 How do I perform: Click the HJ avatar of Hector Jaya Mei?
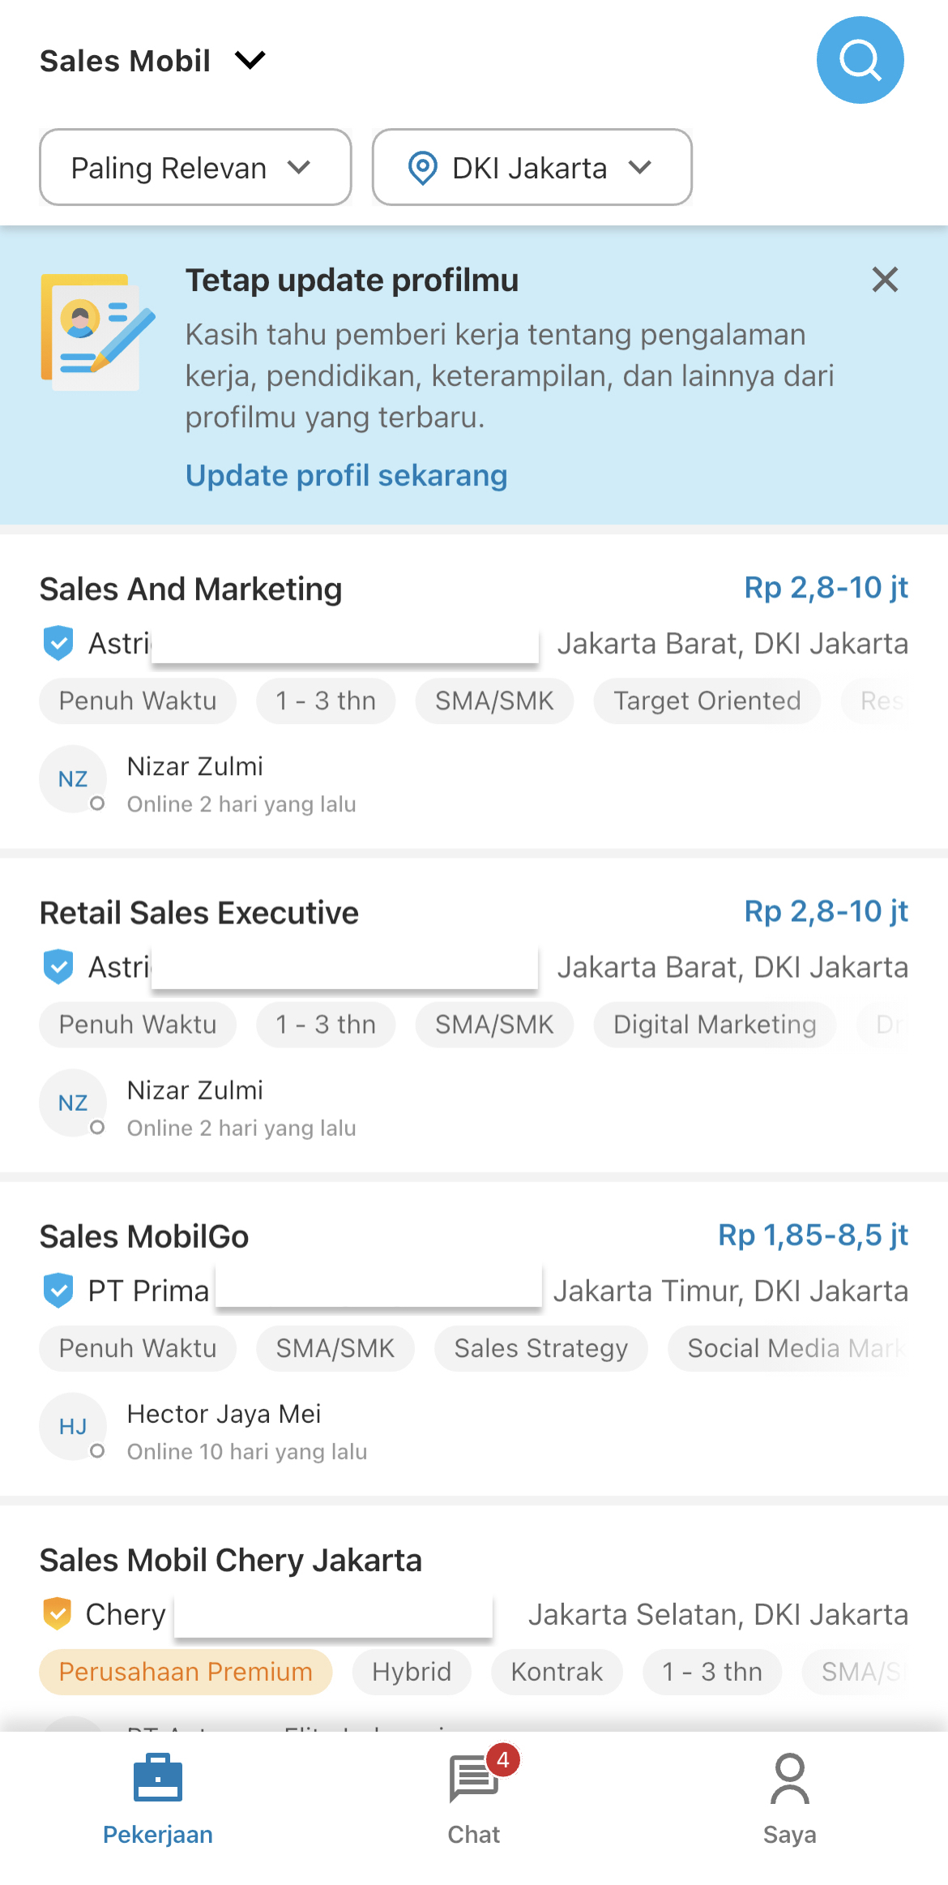point(73,1427)
